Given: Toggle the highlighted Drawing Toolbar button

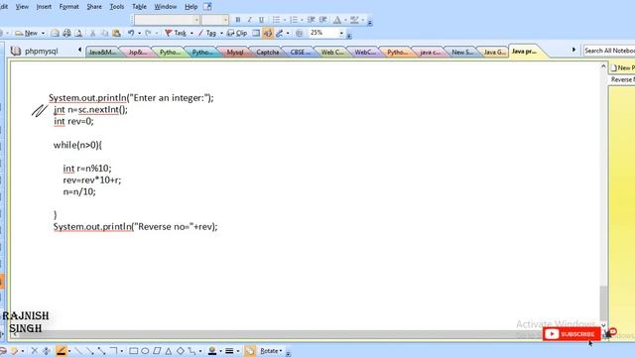Looking at the screenshot, I should [267, 33].
